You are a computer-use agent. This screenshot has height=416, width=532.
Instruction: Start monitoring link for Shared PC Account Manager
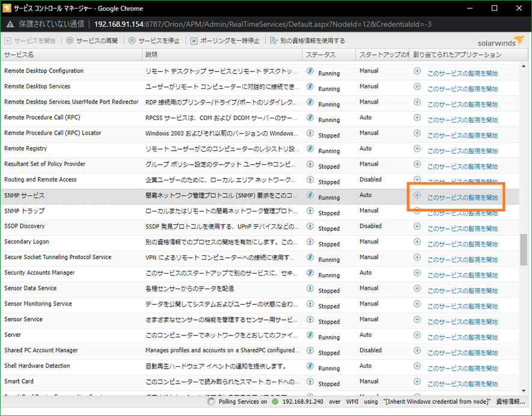coord(462,353)
